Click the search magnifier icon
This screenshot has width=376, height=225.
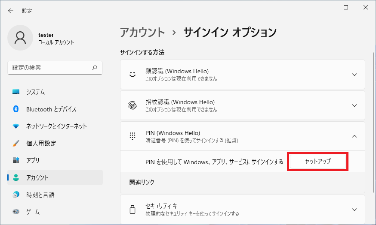click(95, 68)
